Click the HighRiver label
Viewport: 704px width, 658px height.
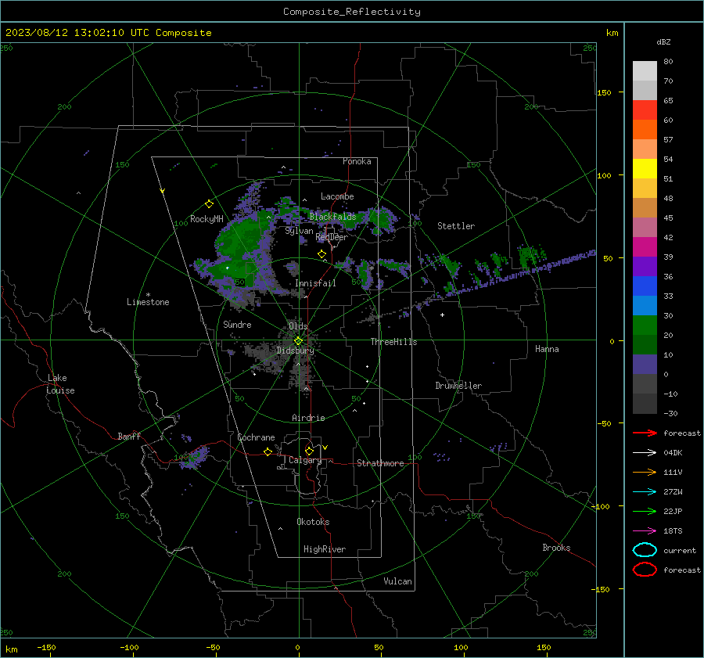pyautogui.click(x=325, y=549)
